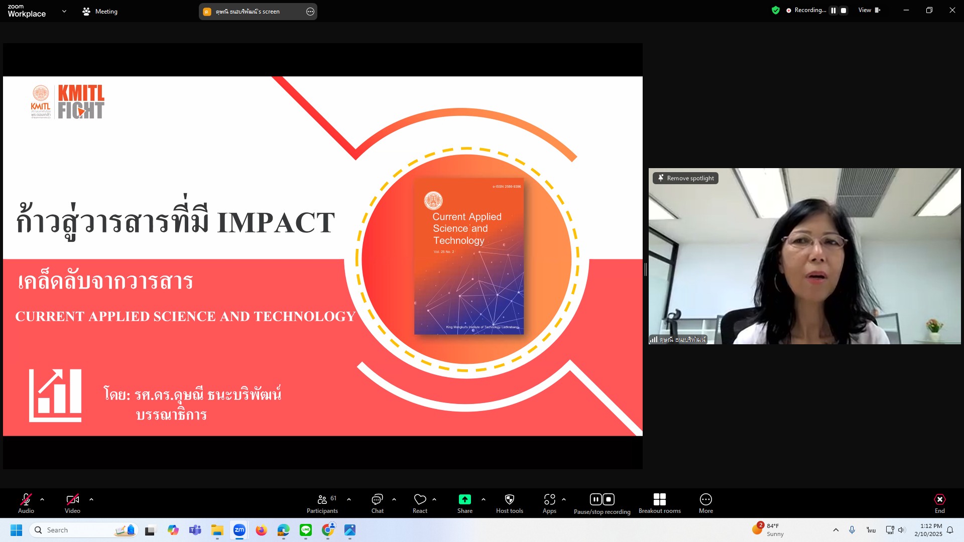Open the More options menu
The width and height of the screenshot is (964, 542).
coord(706,503)
